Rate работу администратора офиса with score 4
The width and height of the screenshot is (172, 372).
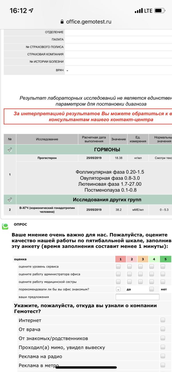tap(152, 274)
